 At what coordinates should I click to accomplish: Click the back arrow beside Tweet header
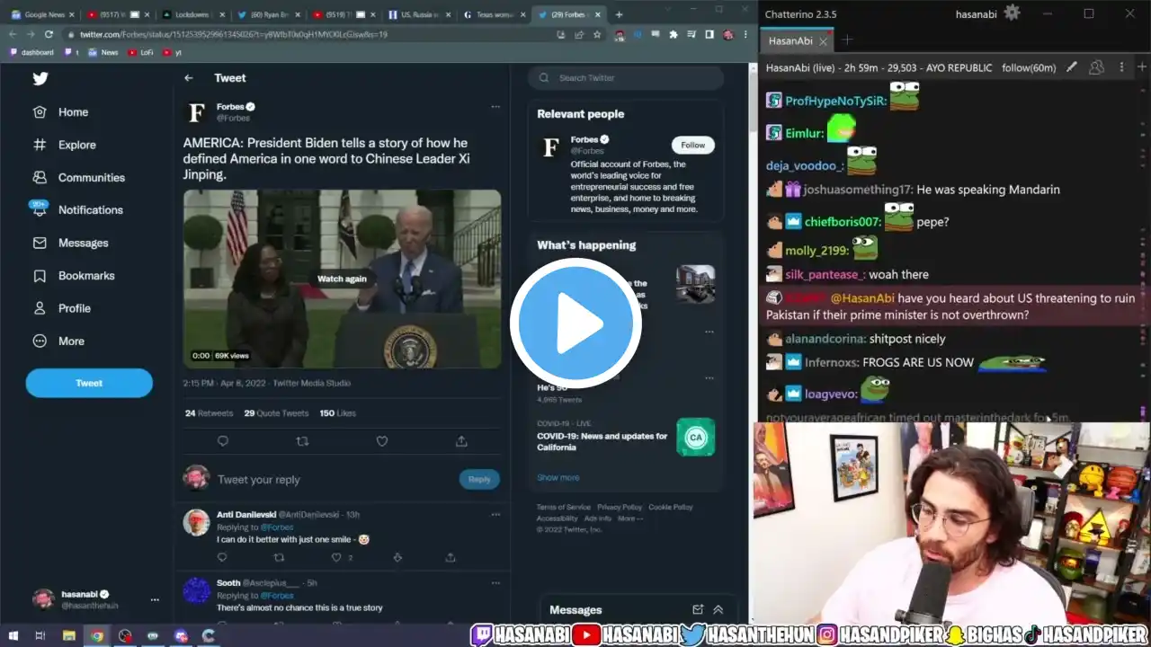(189, 78)
